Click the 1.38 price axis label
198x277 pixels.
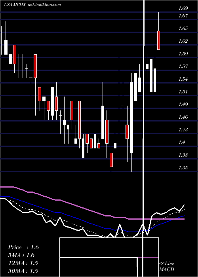183,155
